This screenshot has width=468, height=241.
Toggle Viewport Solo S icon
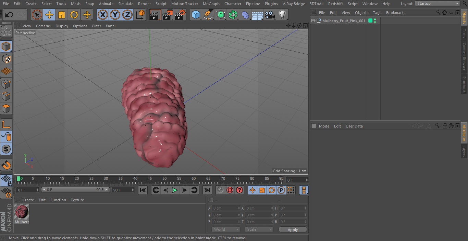click(x=6, y=149)
